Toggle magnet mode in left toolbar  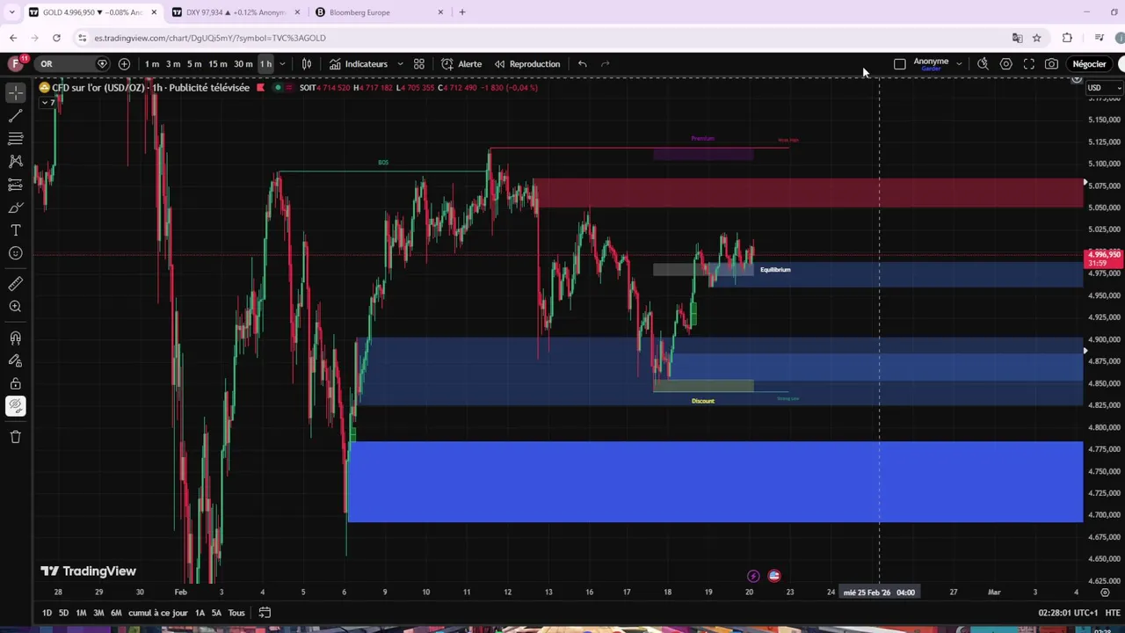15,338
